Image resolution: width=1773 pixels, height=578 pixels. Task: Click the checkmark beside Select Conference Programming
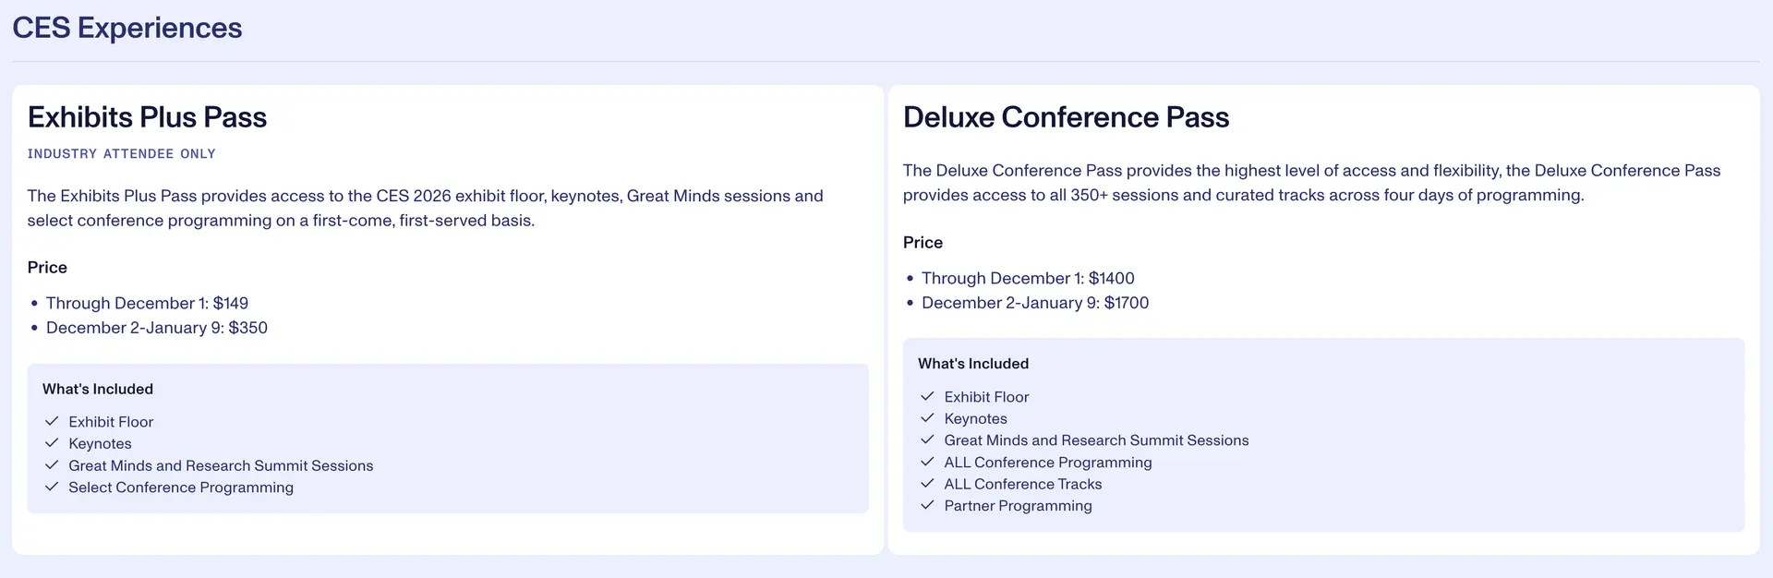tap(52, 488)
